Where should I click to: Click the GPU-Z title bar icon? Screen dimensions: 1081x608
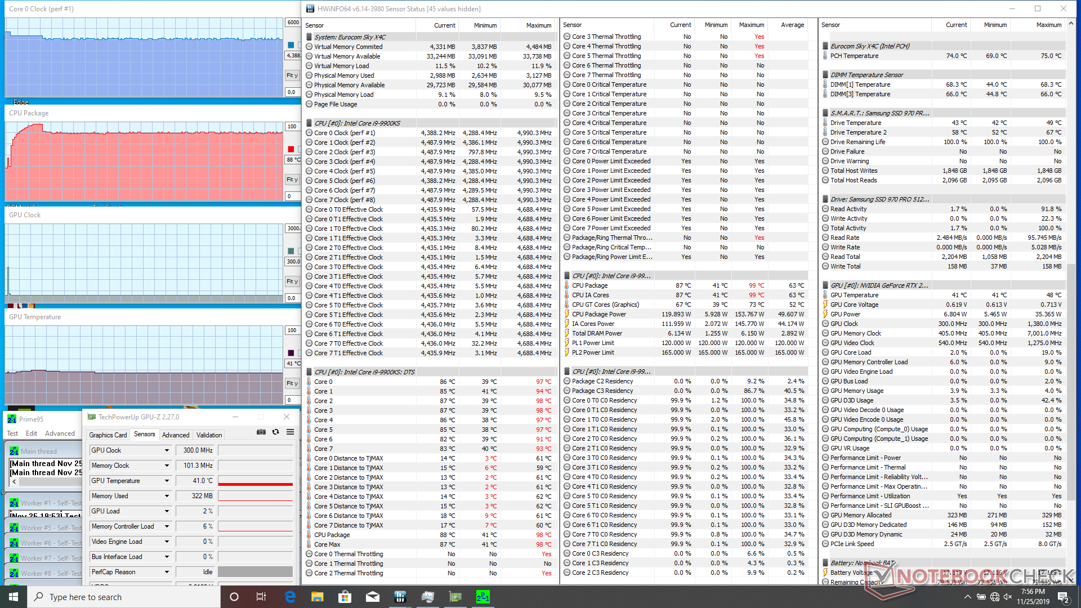click(91, 417)
